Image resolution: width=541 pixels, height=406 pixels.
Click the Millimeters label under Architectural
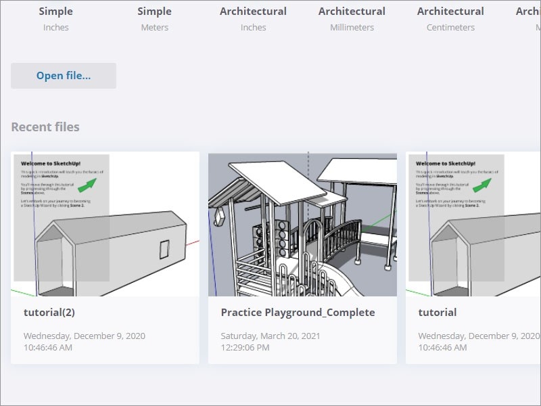click(351, 27)
